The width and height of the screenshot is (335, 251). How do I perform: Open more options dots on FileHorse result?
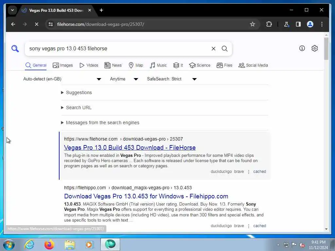tap(249, 172)
